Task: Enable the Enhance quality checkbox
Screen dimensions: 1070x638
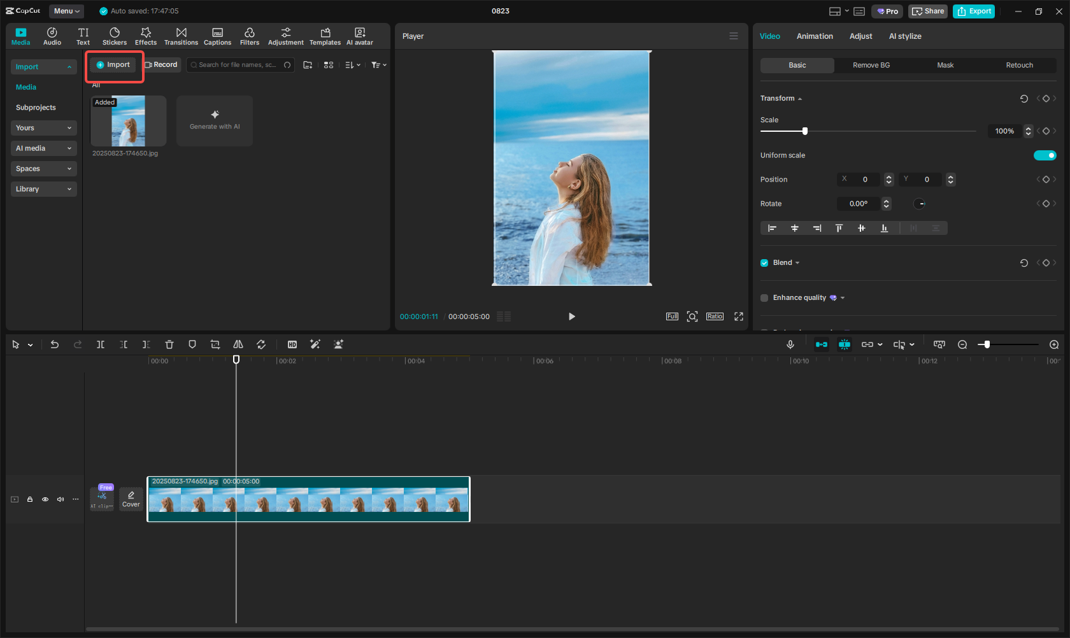Action: coord(764,298)
